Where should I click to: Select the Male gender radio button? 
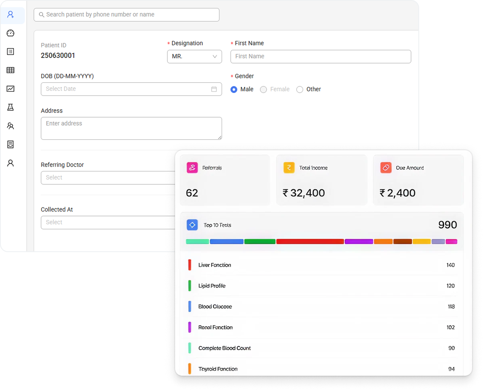[x=234, y=90]
